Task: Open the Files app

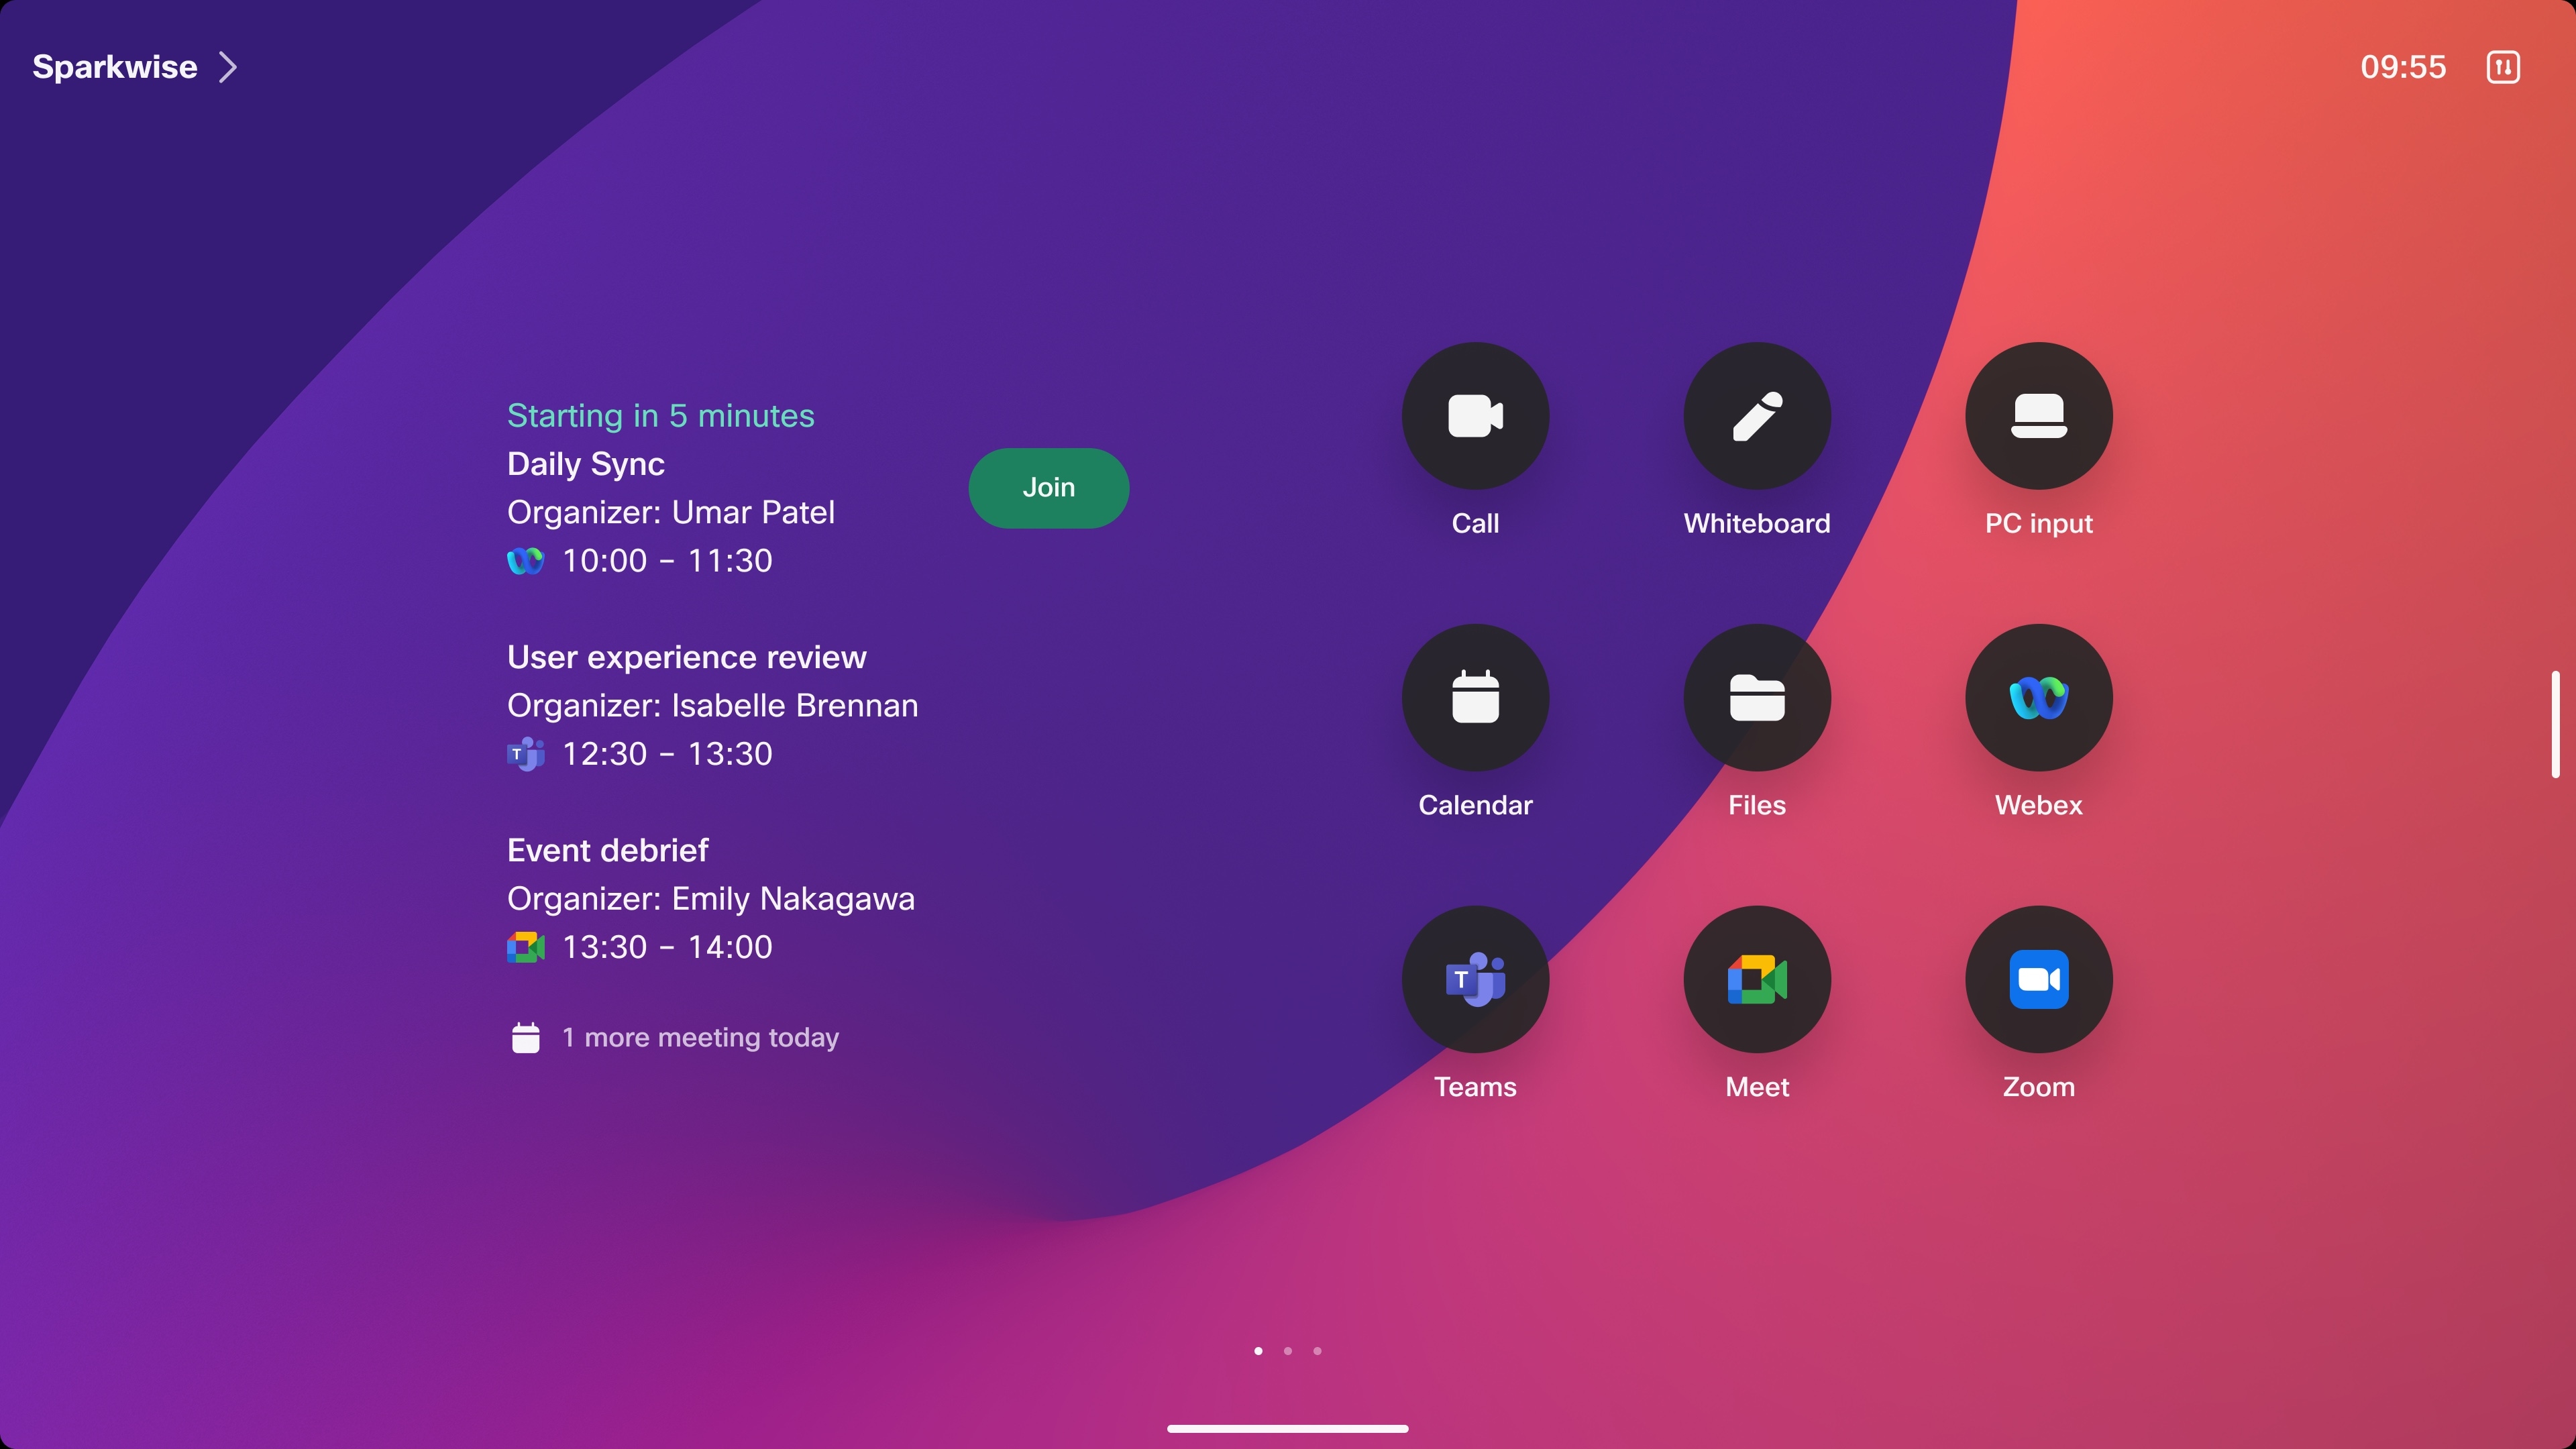Action: click(1757, 697)
